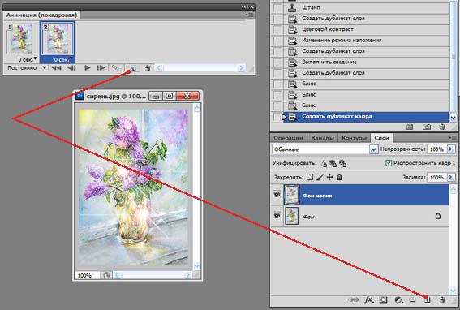
Task: Add a layer style via fx
Action: [x=369, y=299]
